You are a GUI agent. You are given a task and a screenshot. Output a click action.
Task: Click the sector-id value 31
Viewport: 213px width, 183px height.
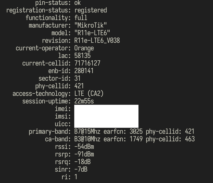[x=78, y=79]
